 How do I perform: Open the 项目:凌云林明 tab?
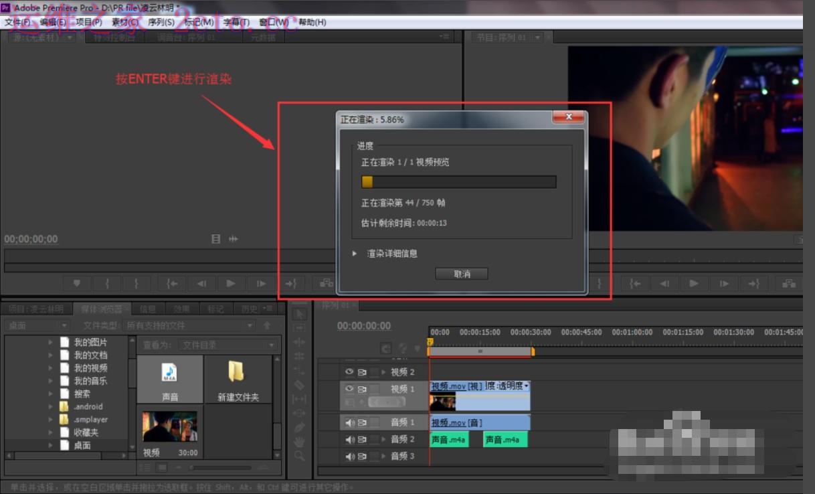[x=36, y=309]
